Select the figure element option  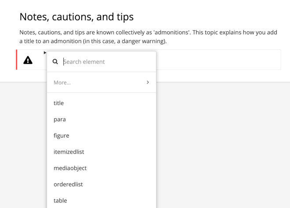[x=62, y=135]
